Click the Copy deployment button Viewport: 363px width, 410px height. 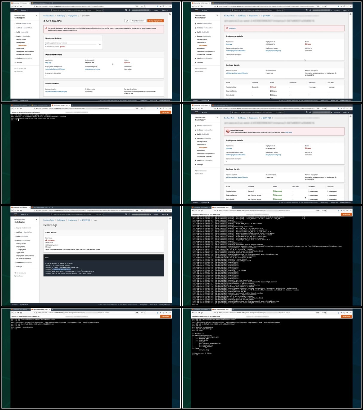pyautogui.click(x=138, y=21)
